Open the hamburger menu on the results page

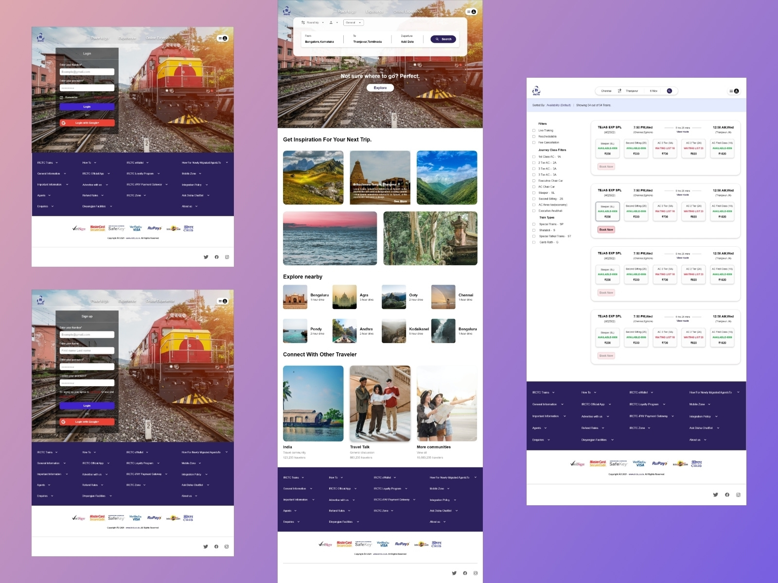tap(731, 91)
